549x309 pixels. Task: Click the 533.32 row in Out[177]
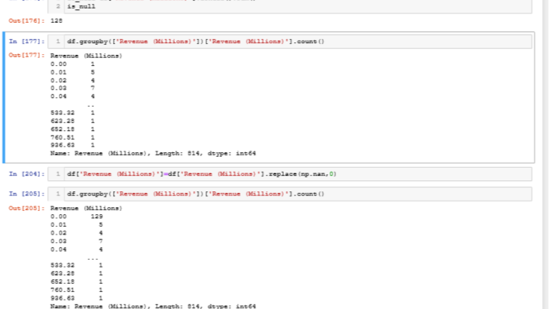pos(72,113)
